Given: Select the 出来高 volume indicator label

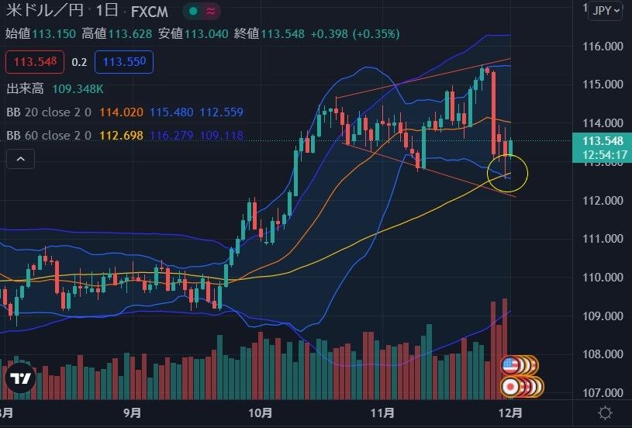Looking at the screenshot, I should (25, 88).
